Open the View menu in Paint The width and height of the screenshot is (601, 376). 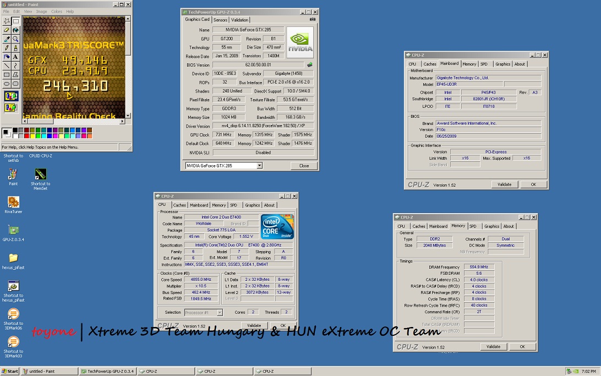point(28,12)
